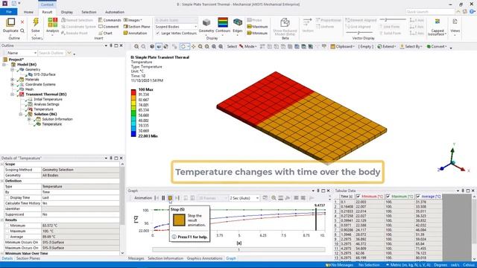Expand the Coordinate Systems node
477x268 pixels.
[x=13, y=84]
